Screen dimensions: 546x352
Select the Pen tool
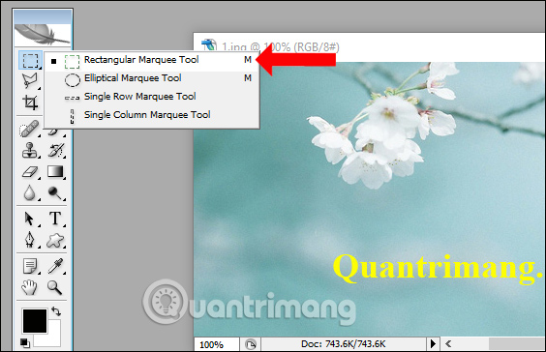(x=30, y=240)
